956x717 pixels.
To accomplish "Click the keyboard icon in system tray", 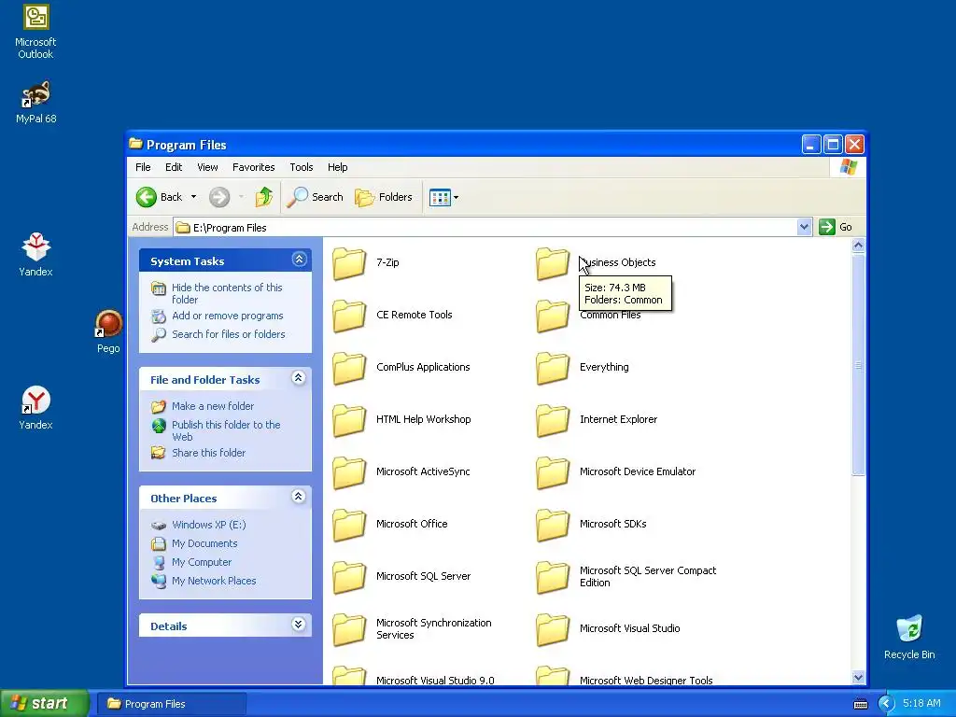I will [860, 704].
